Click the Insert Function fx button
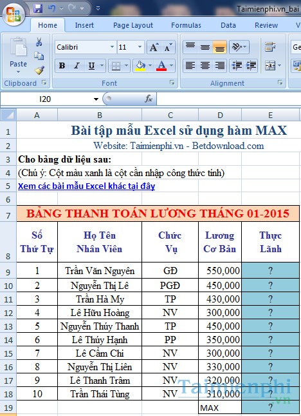Viewport: 301px width, 416px height. (x=149, y=99)
